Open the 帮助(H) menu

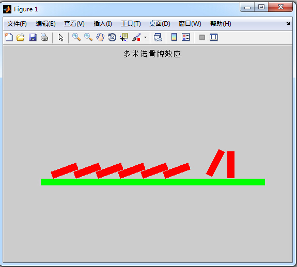[x=221, y=24]
